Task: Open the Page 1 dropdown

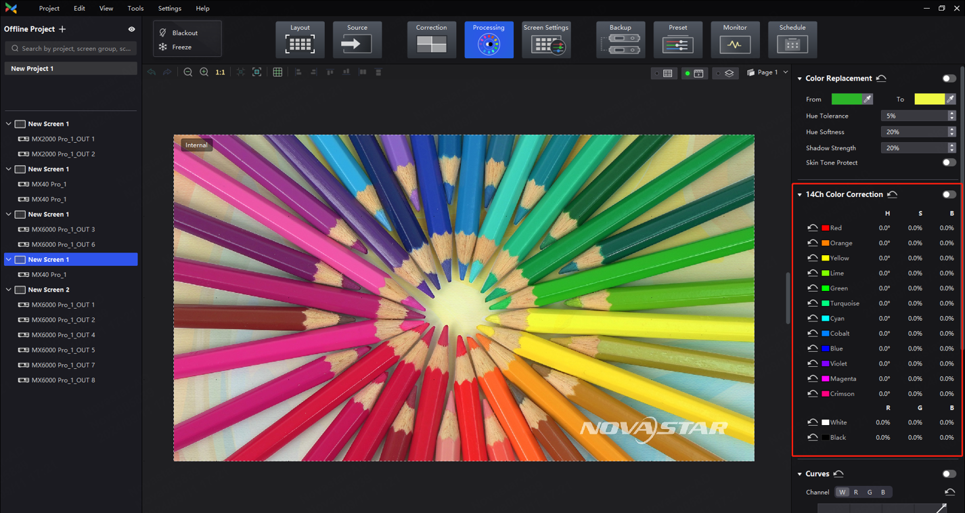Action: pyautogui.click(x=768, y=72)
